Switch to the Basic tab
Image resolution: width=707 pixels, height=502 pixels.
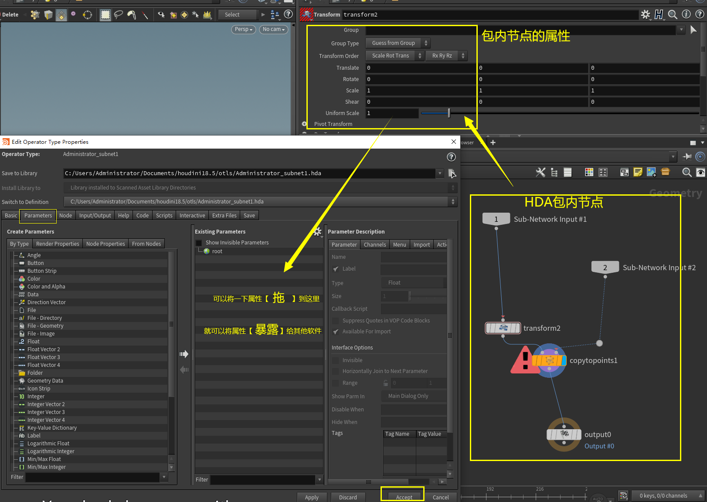pyautogui.click(x=11, y=215)
